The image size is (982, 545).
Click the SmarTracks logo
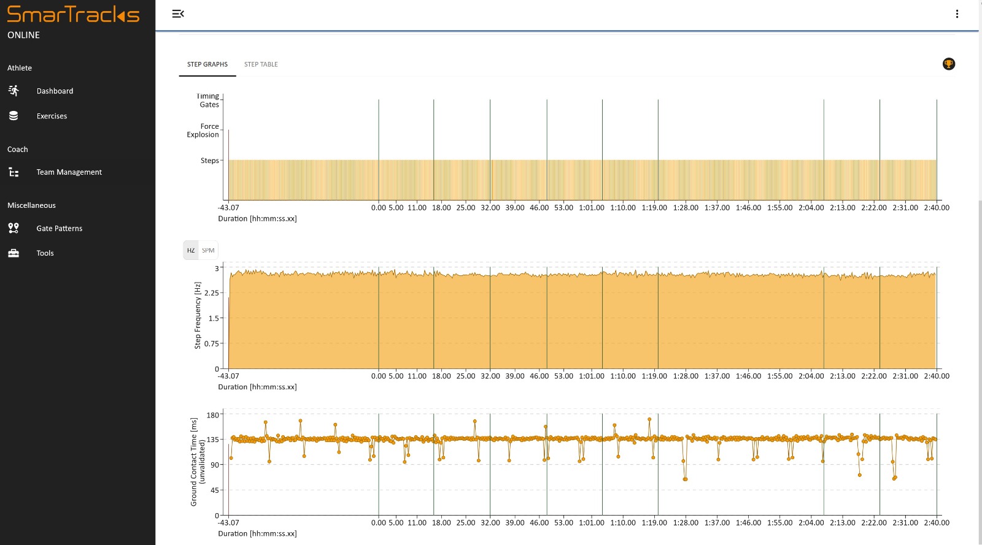pos(73,15)
